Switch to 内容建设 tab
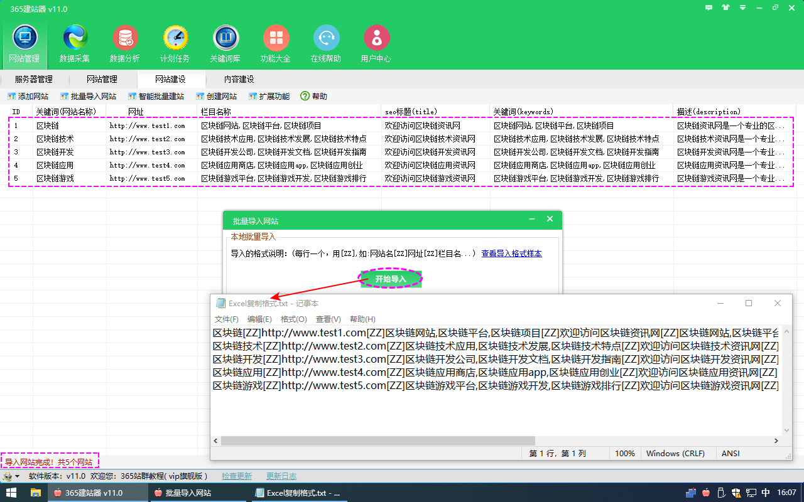804x502 pixels. point(239,79)
